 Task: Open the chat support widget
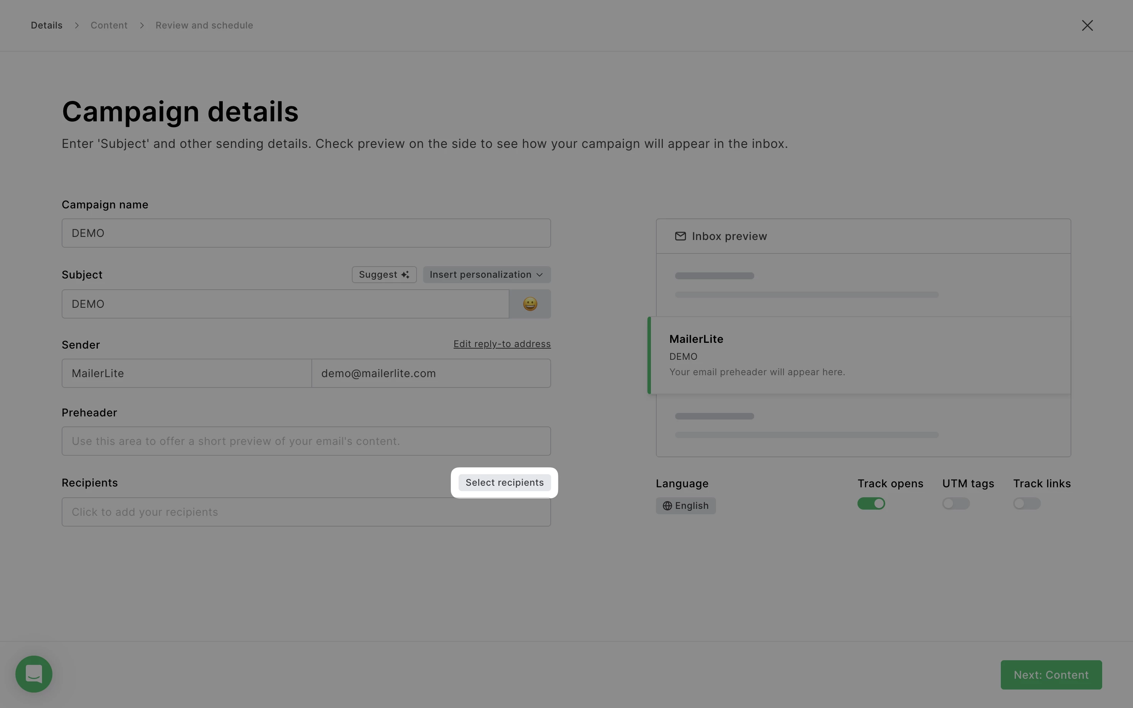34,674
